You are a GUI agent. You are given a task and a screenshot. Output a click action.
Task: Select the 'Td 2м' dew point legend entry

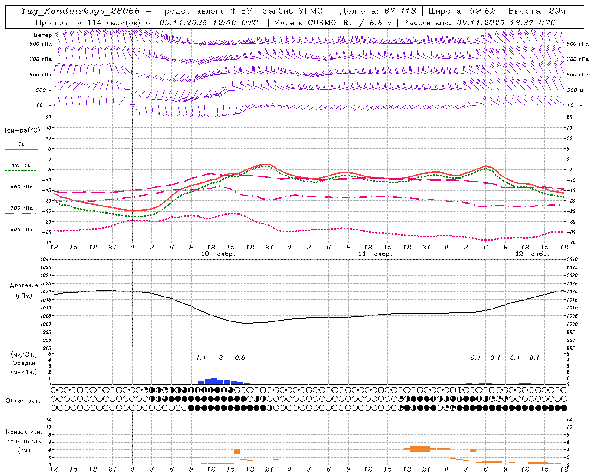(22, 165)
